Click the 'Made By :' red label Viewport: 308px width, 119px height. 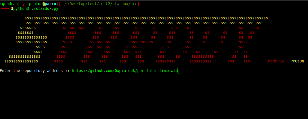point(278,61)
